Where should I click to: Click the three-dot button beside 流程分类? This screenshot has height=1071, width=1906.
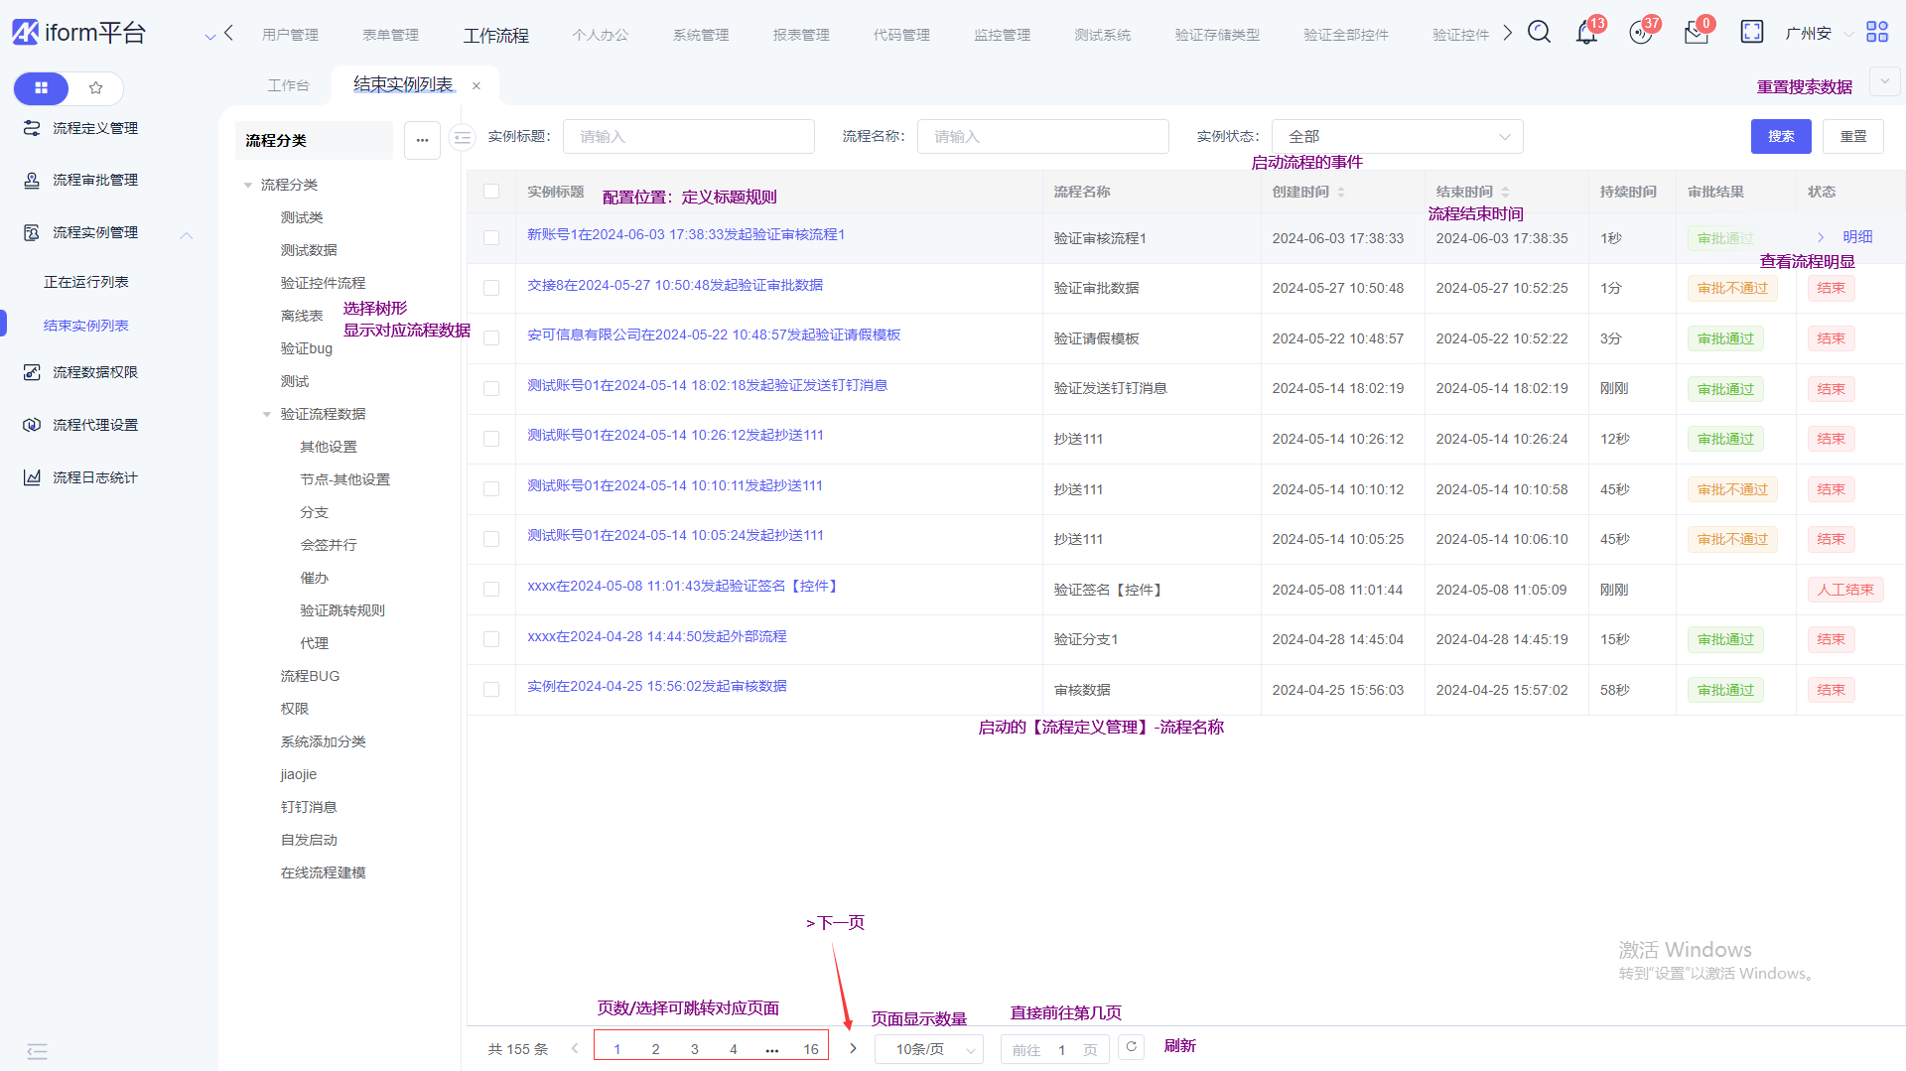[x=422, y=141]
